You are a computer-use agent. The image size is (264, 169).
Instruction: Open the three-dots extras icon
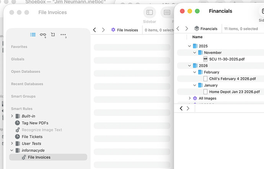63,35
